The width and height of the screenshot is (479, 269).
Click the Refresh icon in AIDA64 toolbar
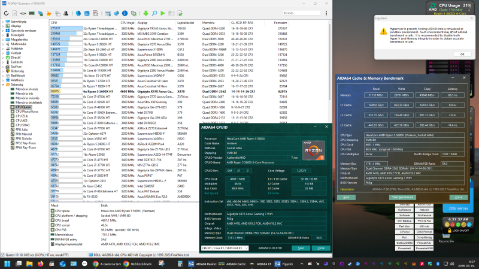[6, 13]
